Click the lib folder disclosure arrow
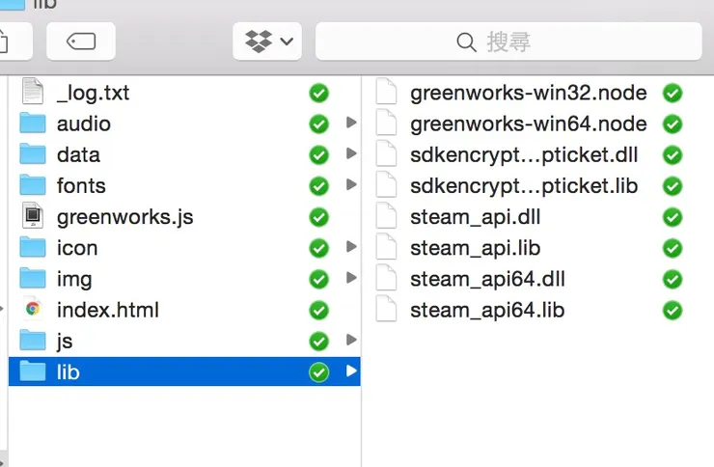 [351, 371]
